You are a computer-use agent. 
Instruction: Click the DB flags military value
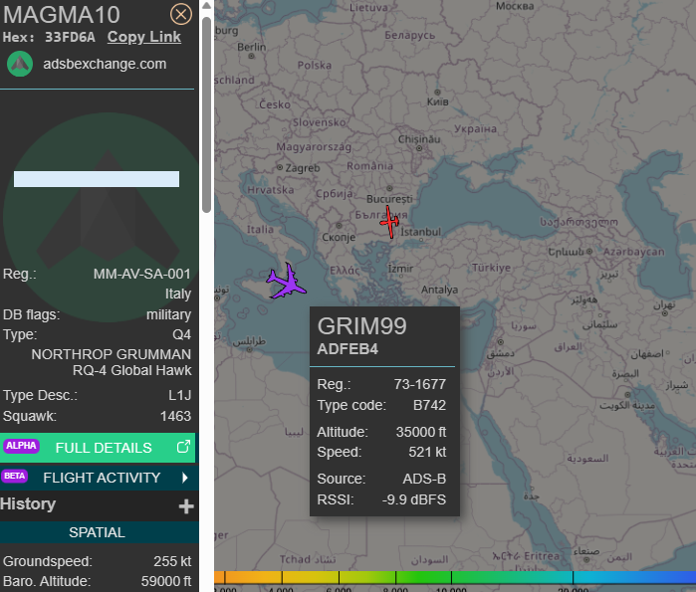point(168,314)
